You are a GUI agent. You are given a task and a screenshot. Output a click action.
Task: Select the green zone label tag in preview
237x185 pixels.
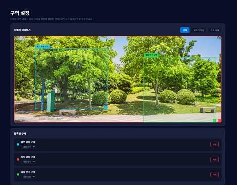click(x=151, y=55)
